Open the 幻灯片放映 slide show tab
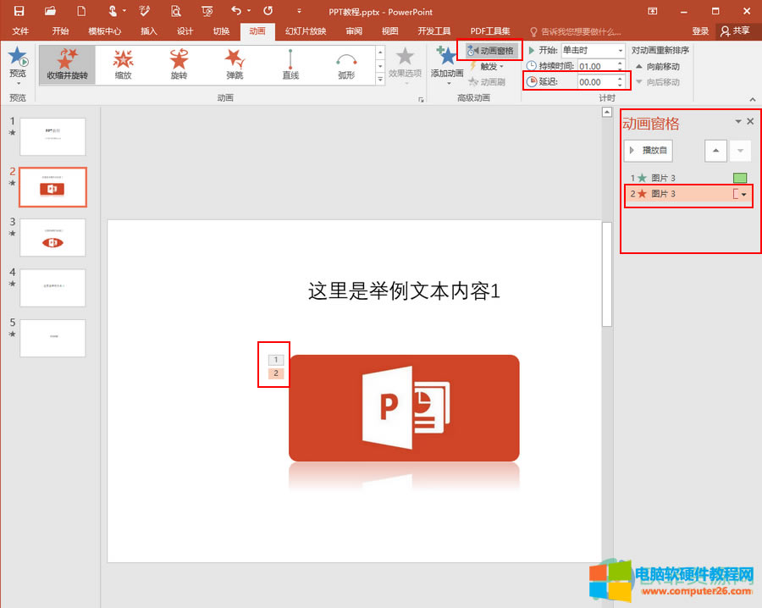Screen dimensions: 762x608 coord(307,31)
